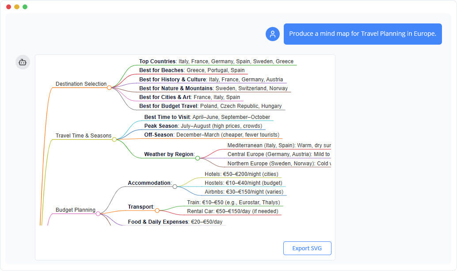Collapse the Accommodation node circle

tap(175, 187)
